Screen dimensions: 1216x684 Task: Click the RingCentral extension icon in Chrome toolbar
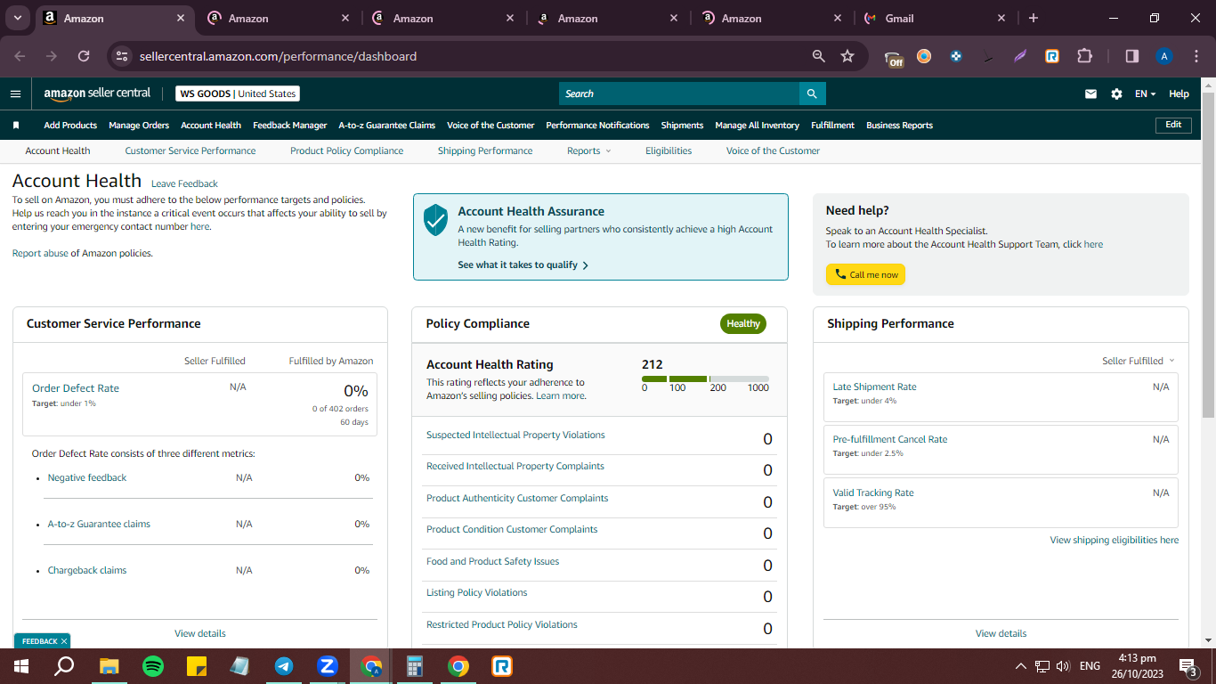[1052, 56]
